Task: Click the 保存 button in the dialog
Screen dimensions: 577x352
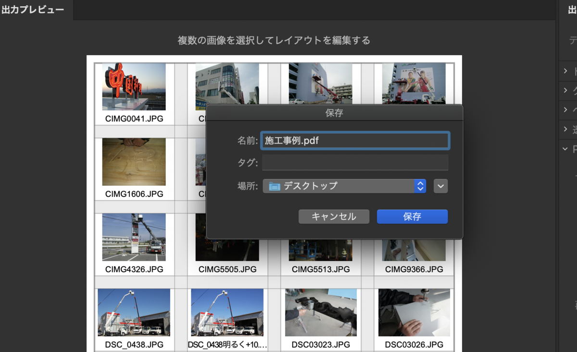Action: click(412, 217)
